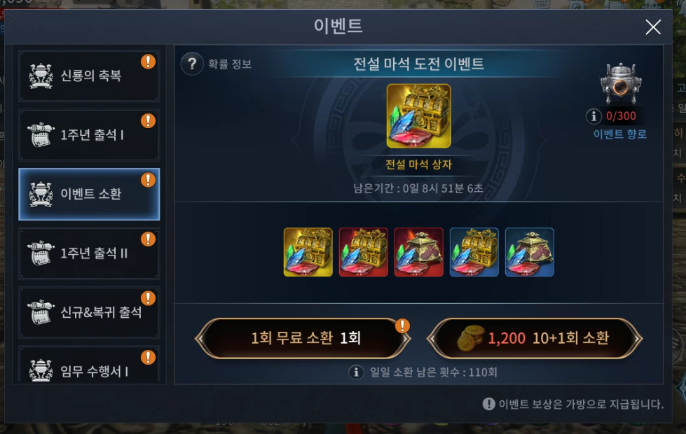Viewport: 686px width, 434px height.
Task: Click the 1회 무료 소환 button
Action: (x=303, y=338)
